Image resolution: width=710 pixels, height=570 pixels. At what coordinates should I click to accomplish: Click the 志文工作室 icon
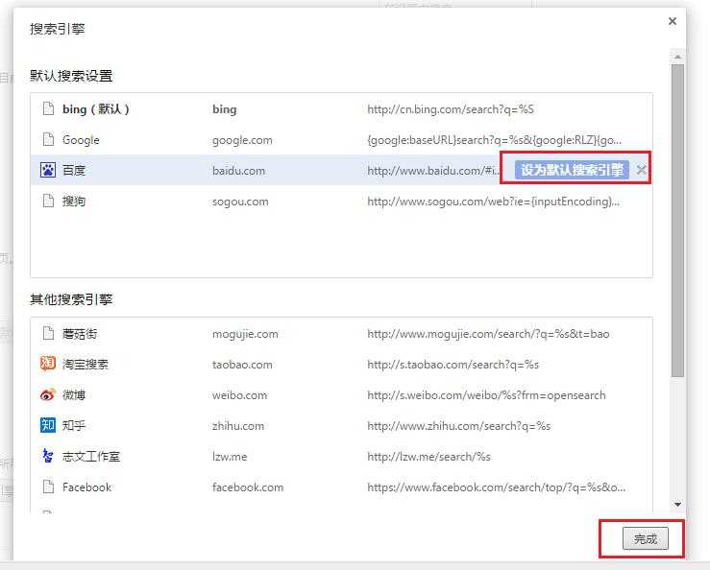[x=48, y=456]
